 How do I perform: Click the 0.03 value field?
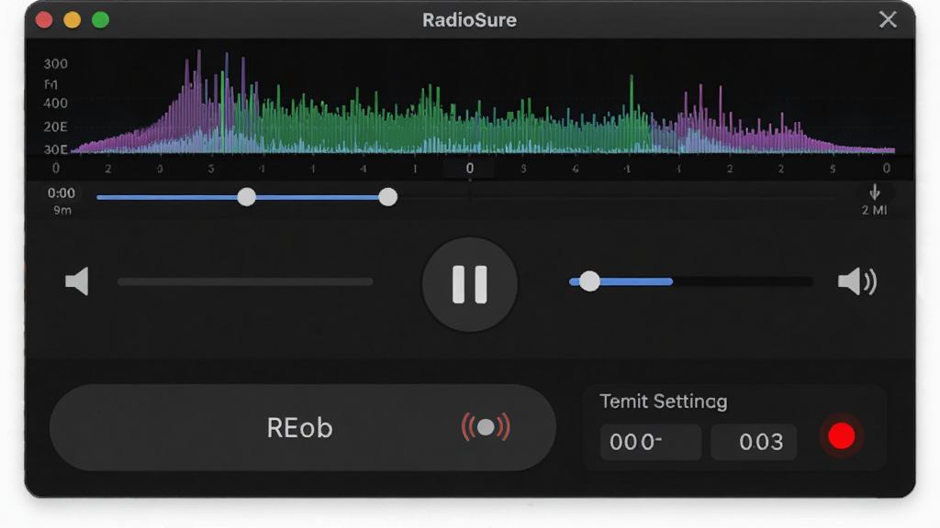754,443
